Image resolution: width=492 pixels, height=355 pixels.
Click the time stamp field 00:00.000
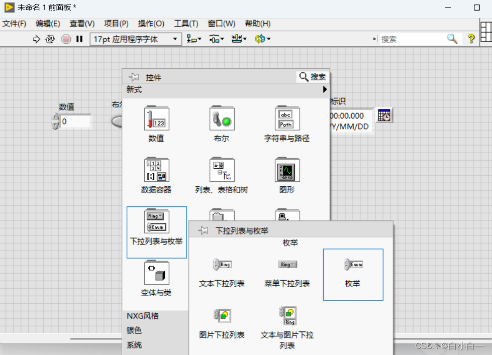(x=351, y=121)
